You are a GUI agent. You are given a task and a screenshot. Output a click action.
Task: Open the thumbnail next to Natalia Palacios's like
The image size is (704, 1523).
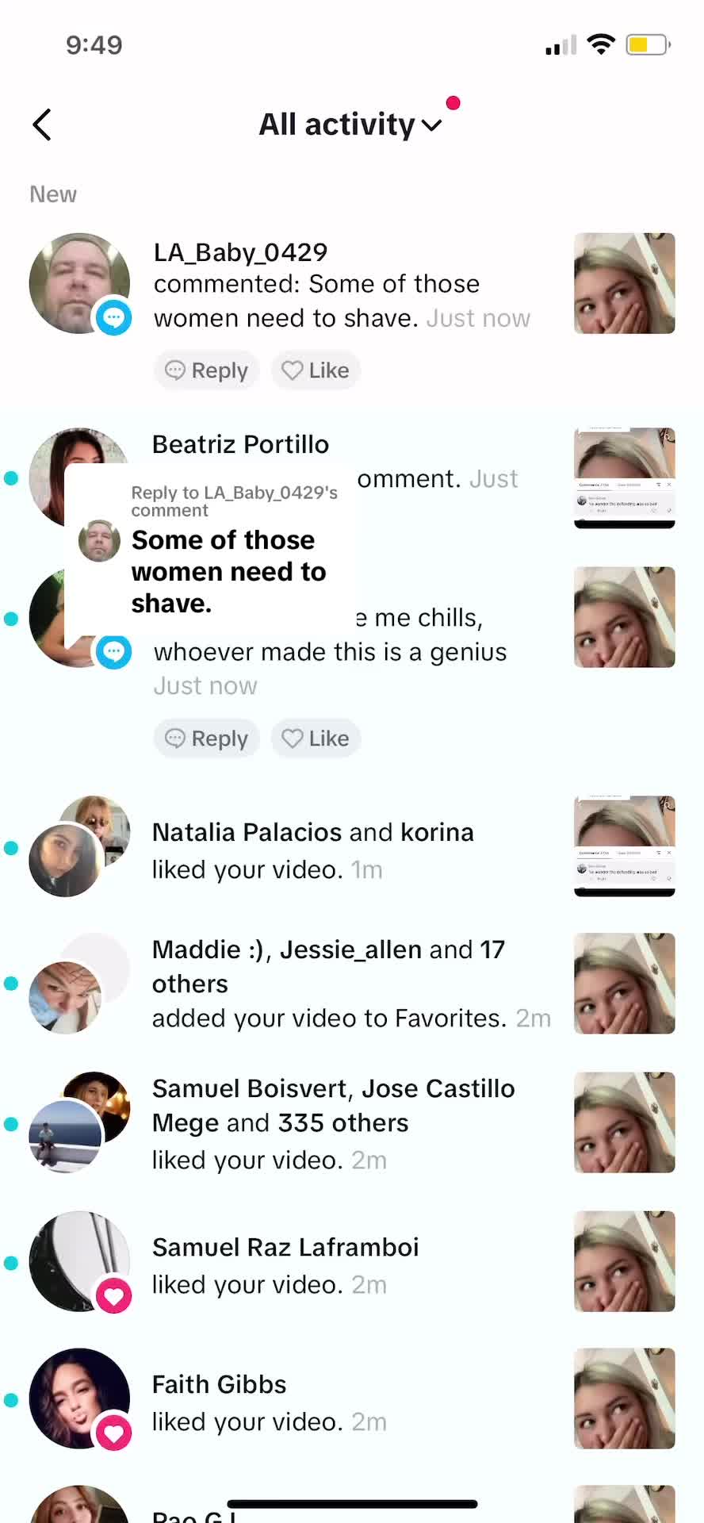tap(625, 846)
